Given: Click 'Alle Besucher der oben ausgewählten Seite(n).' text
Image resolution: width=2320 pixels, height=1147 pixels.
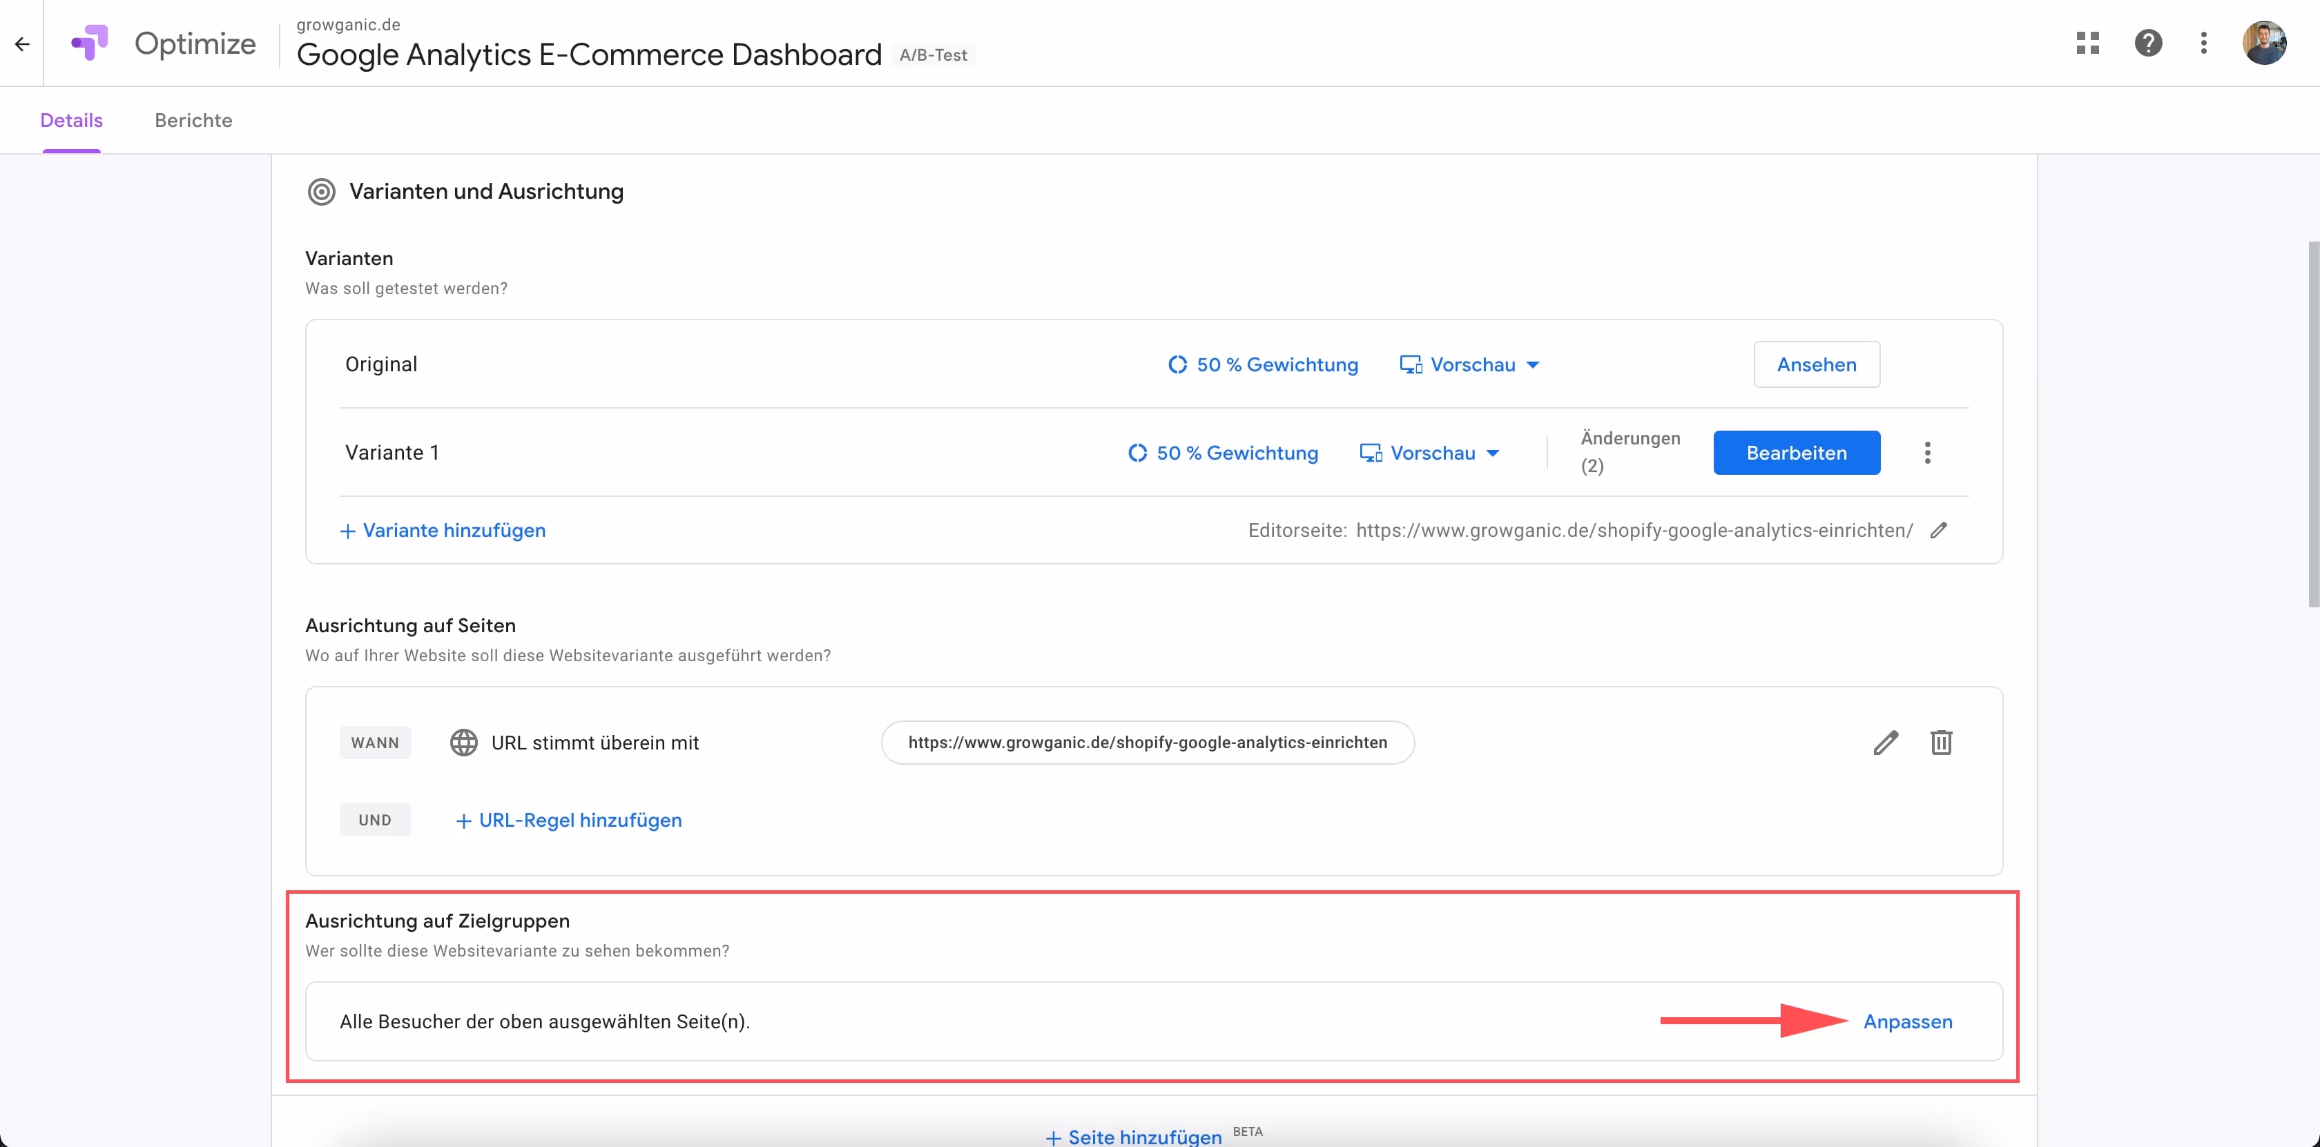Looking at the screenshot, I should 545,1022.
